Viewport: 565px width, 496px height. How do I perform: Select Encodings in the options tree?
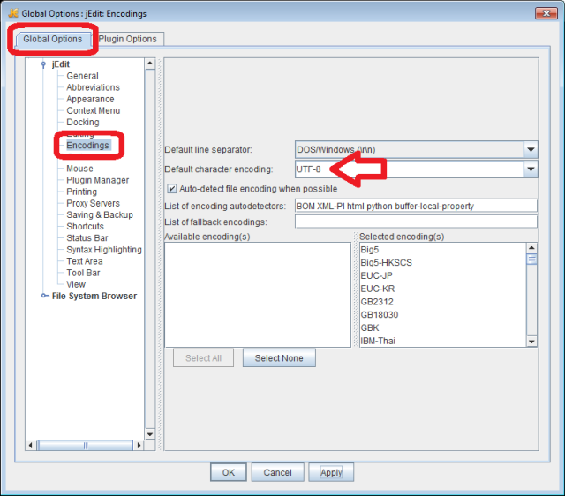(x=87, y=145)
